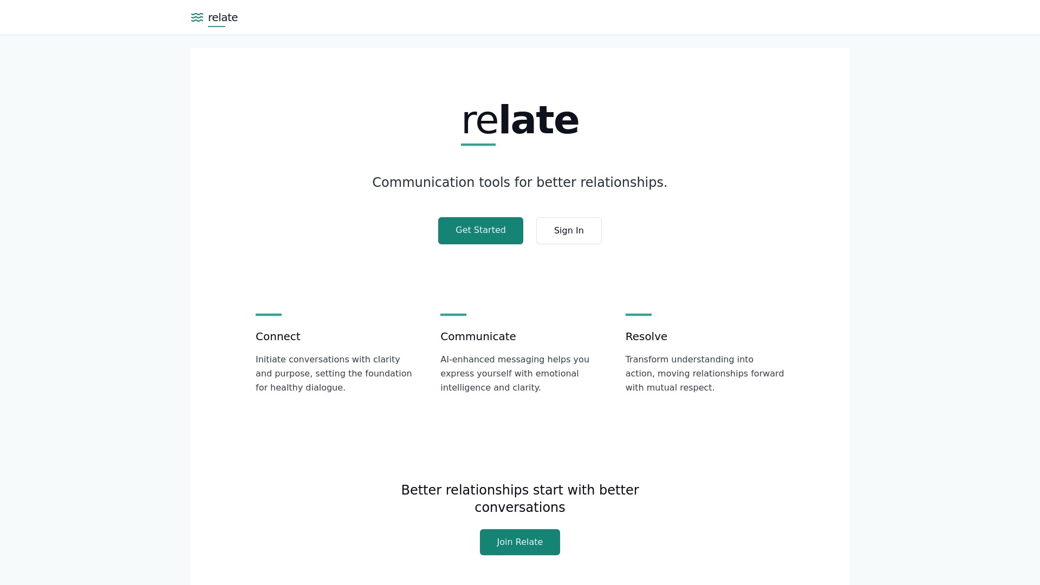Screen dimensions: 1040x585
Task: Click the Sign In button
Action: 568,230
